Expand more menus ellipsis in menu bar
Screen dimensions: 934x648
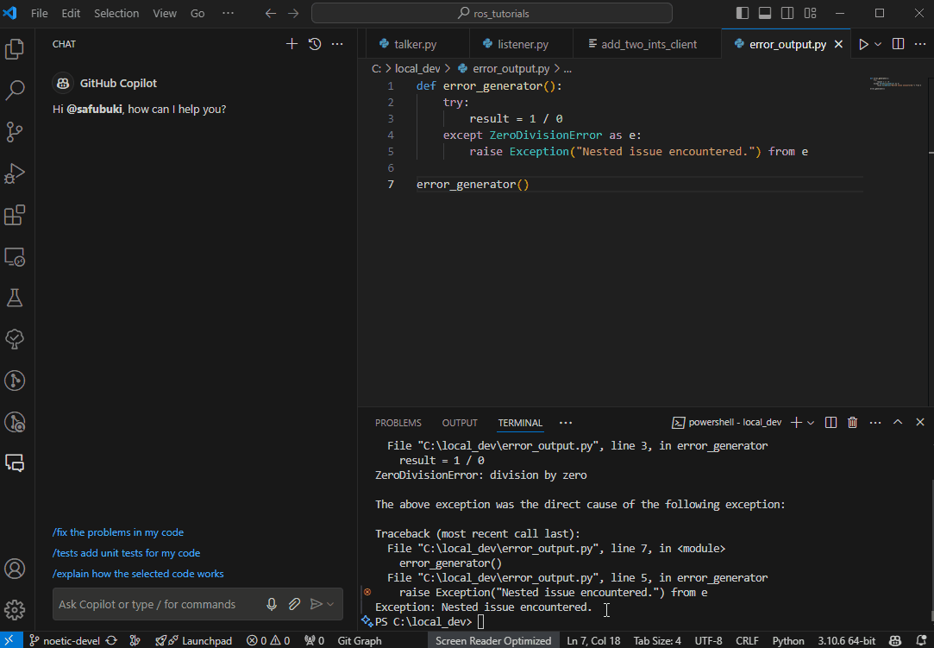228,13
